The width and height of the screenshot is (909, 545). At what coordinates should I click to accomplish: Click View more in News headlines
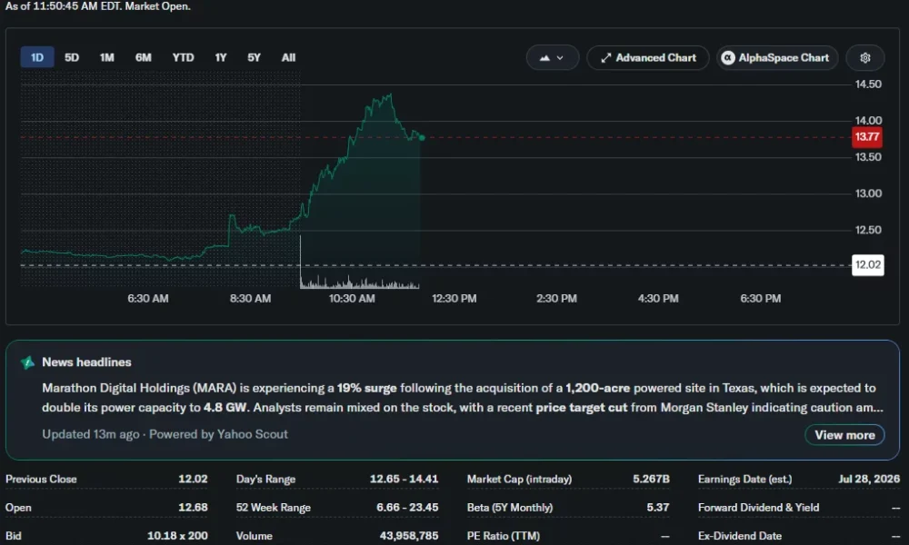pos(844,435)
